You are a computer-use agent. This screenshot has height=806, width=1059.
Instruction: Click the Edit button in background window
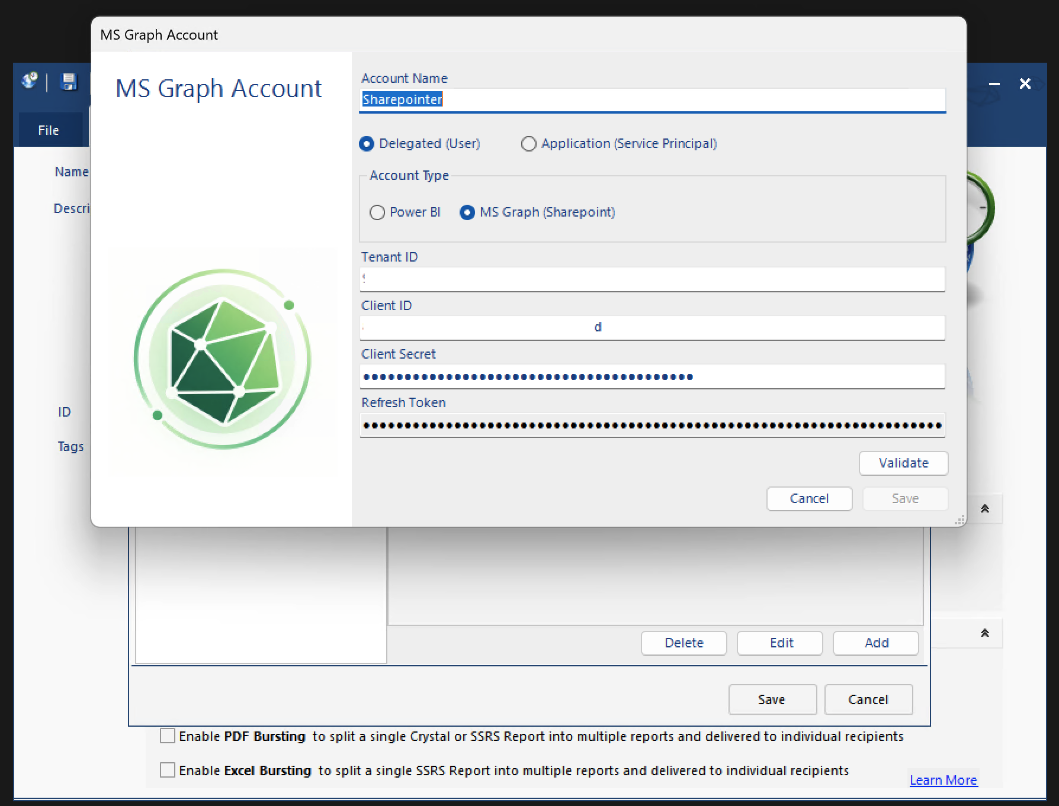(780, 643)
